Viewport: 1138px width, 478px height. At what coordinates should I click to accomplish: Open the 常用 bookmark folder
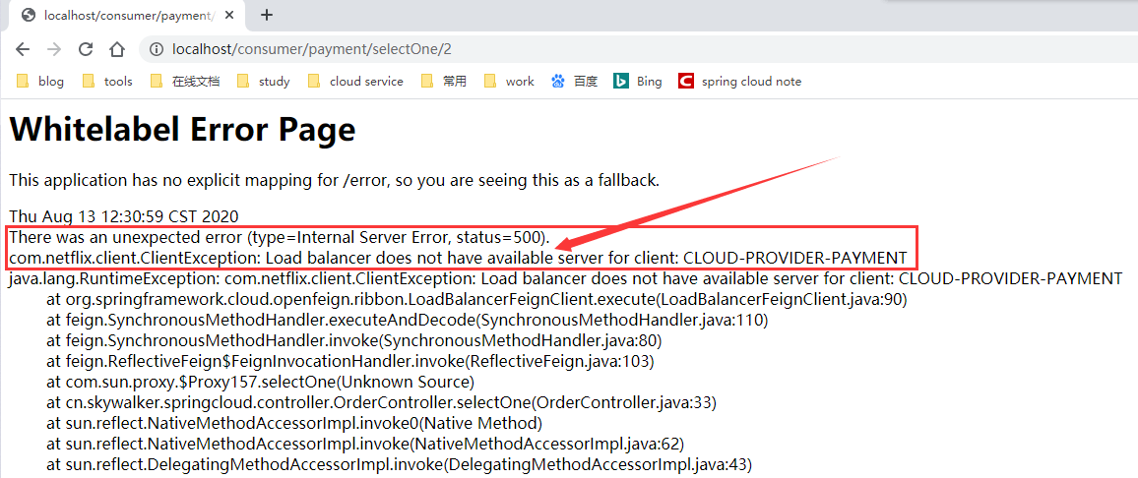(x=444, y=82)
